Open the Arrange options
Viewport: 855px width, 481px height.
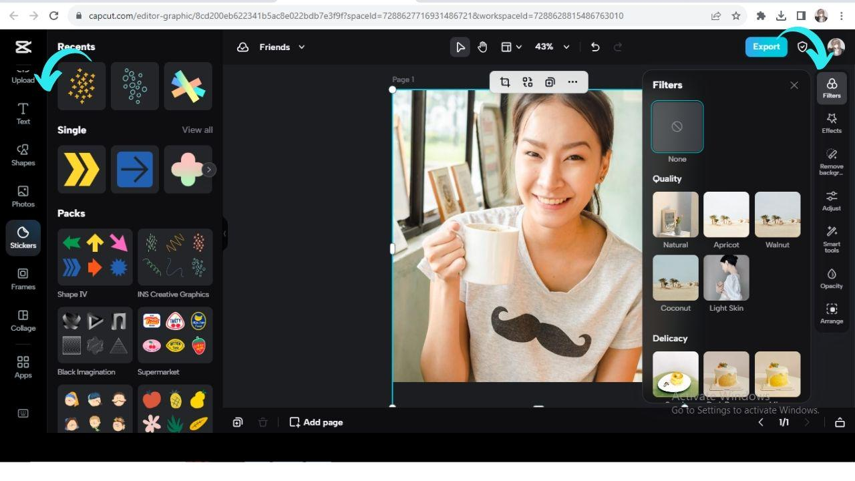click(x=832, y=313)
